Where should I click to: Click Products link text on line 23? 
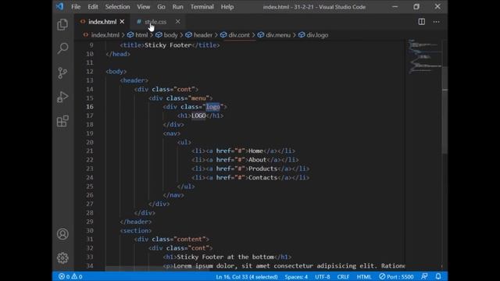pos(262,169)
